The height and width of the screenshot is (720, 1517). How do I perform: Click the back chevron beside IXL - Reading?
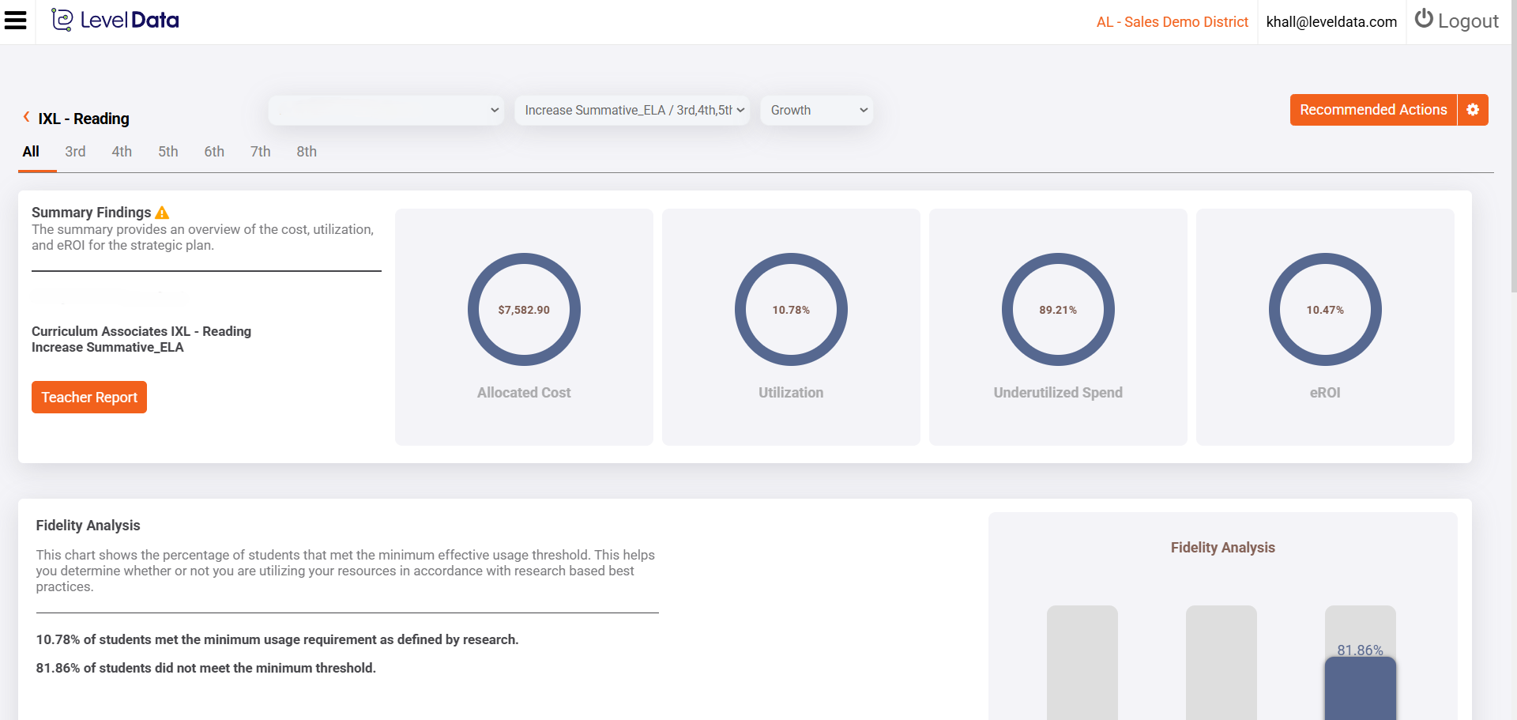(26, 117)
